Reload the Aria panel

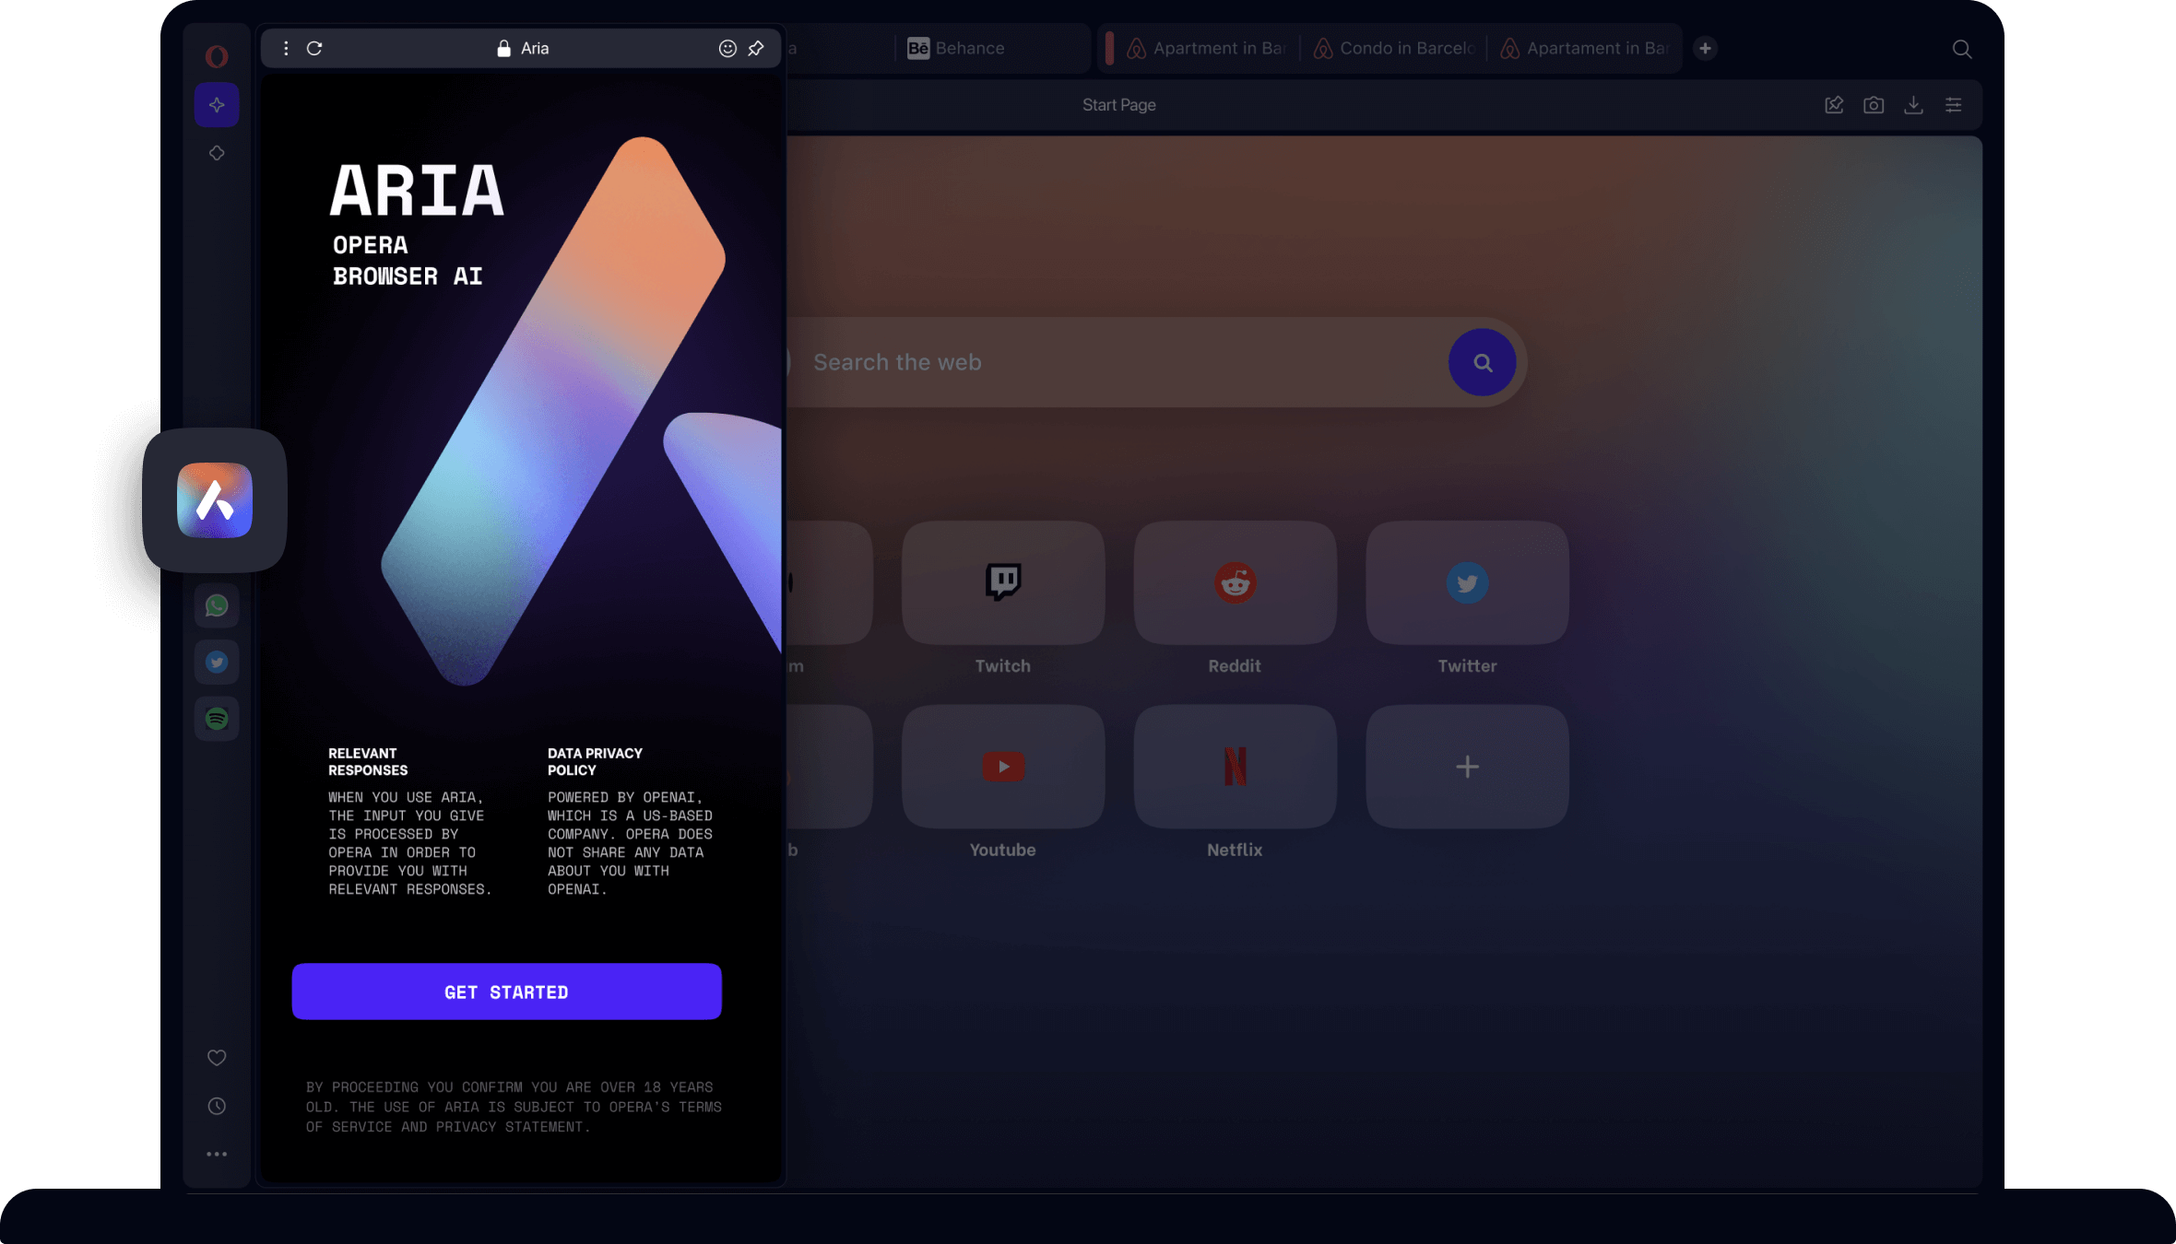[x=314, y=48]
